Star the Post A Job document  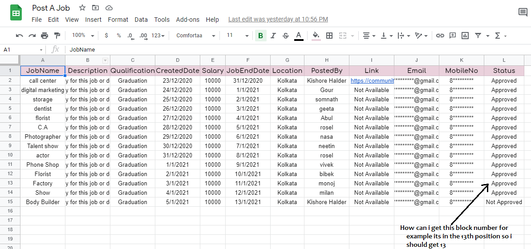[82, 8]
